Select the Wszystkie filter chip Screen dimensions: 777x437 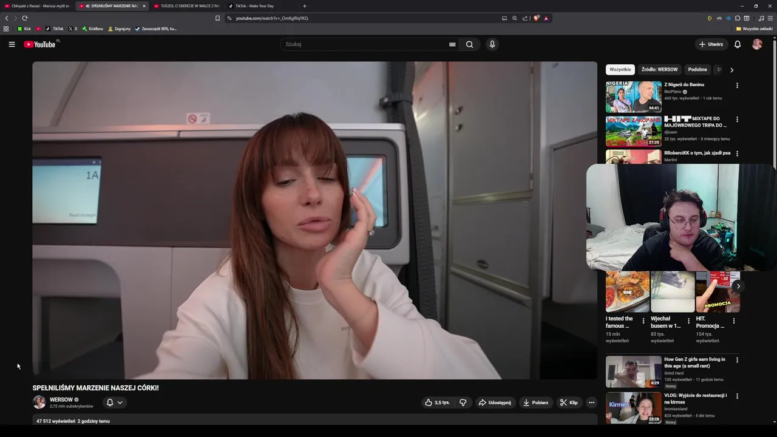[620, 70]
